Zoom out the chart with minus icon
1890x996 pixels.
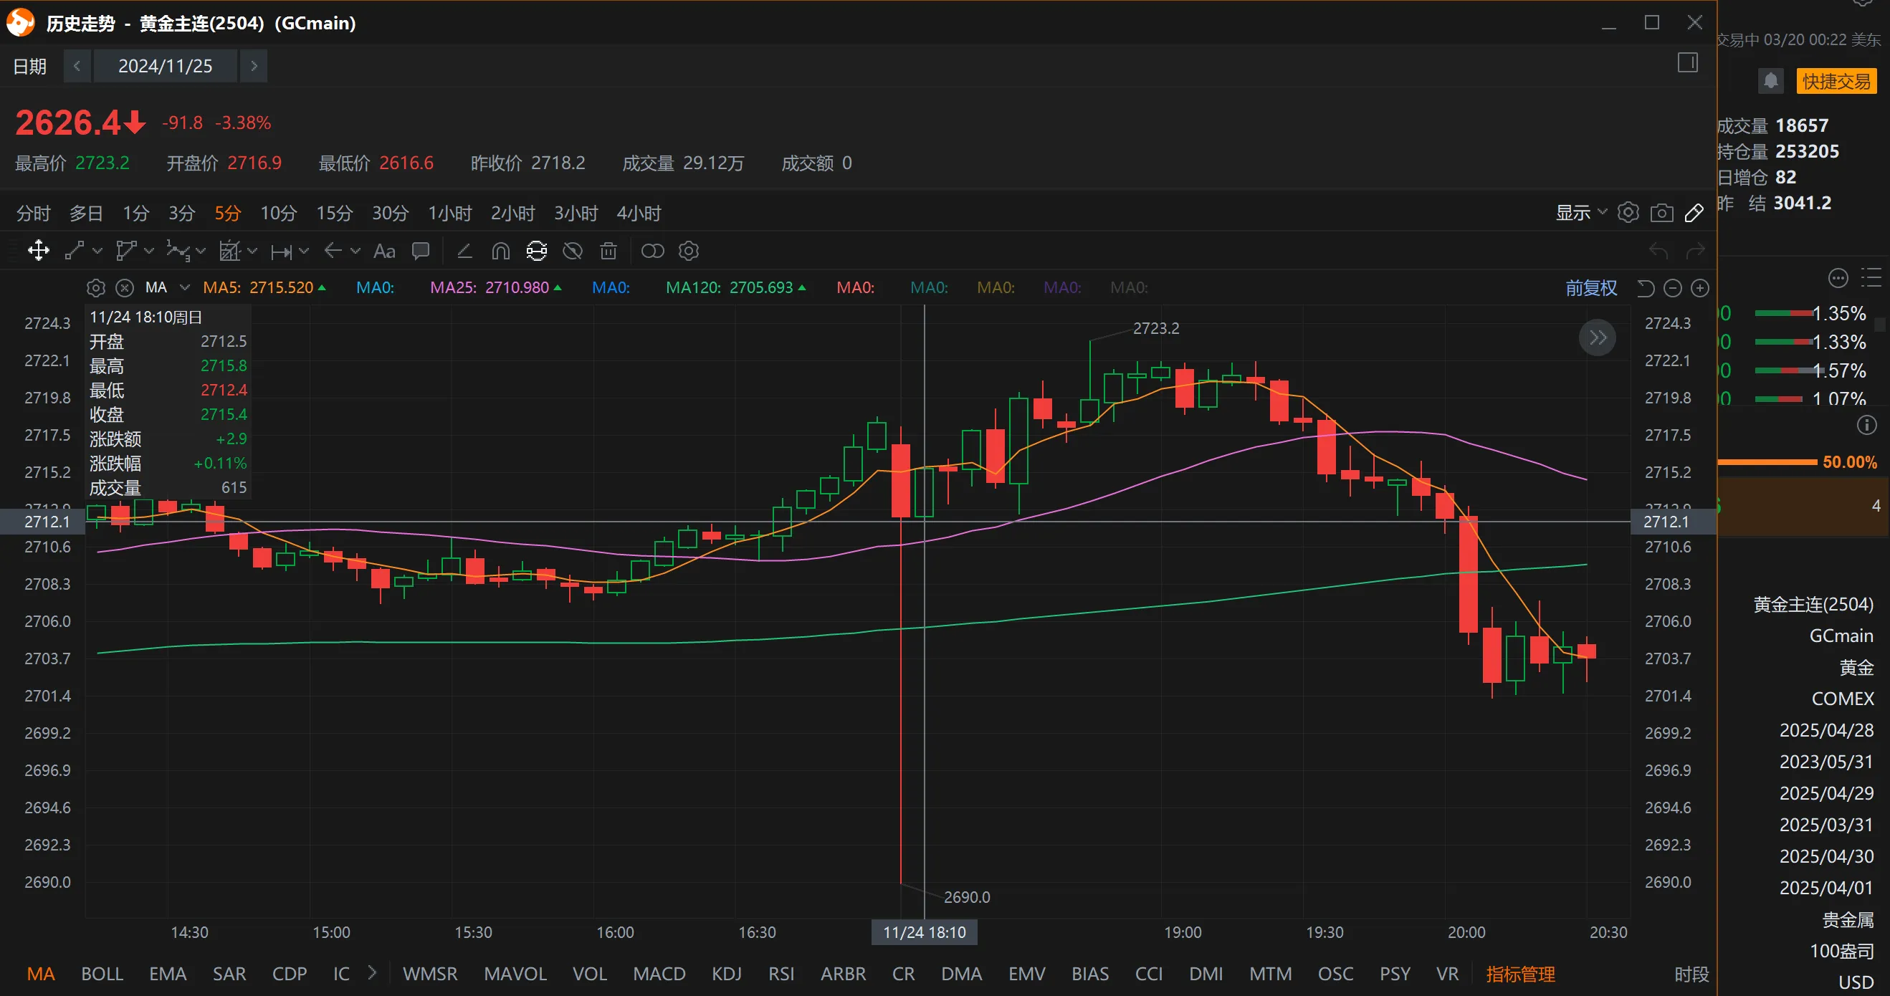coord(1673,288)
